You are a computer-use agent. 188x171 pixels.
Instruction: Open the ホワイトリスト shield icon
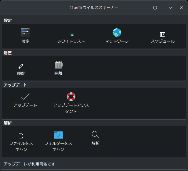(x=71, y=34)
